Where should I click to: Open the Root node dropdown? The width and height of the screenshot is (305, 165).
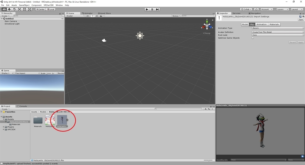(x=278, y=35)
